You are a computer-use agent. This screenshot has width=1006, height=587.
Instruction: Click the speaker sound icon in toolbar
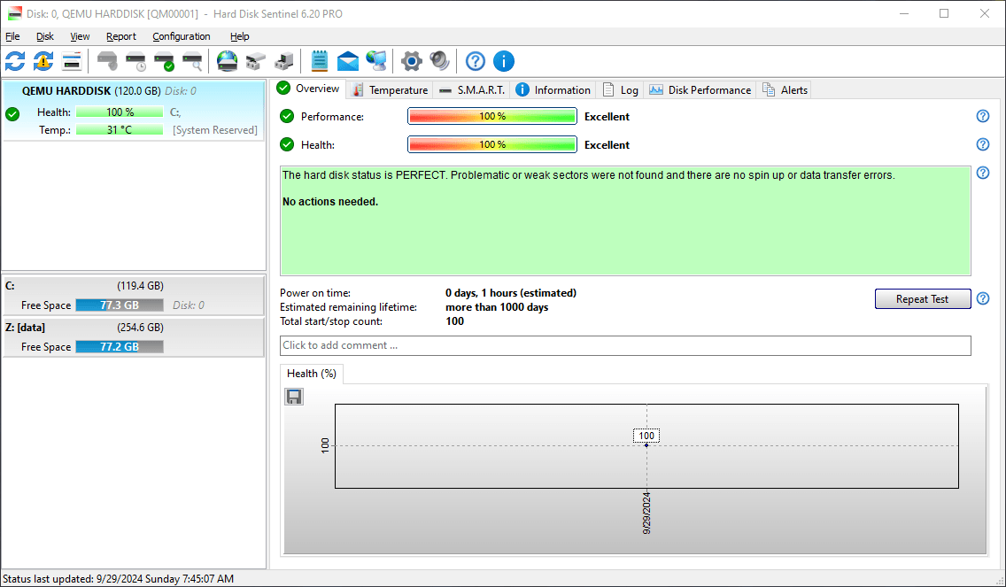[440, 61]
